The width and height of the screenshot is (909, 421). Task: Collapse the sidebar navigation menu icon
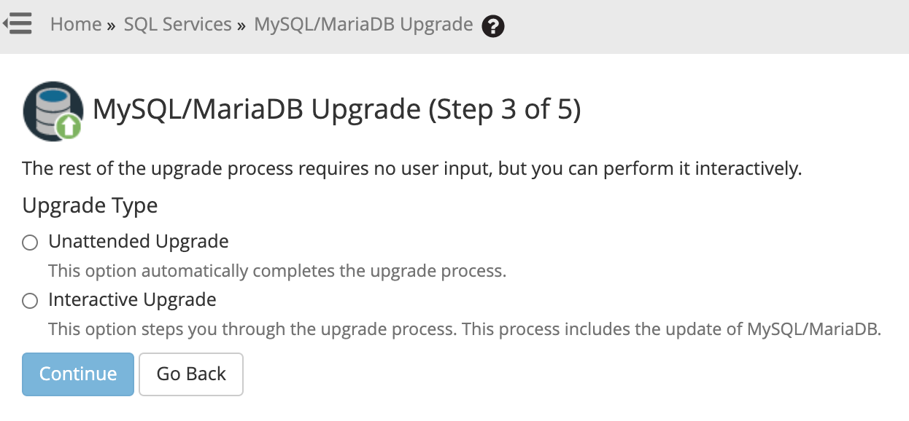pyautogui.click(x=17, y=24)
